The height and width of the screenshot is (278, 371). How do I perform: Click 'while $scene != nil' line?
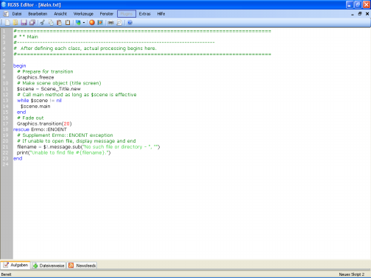click(39, 101)
